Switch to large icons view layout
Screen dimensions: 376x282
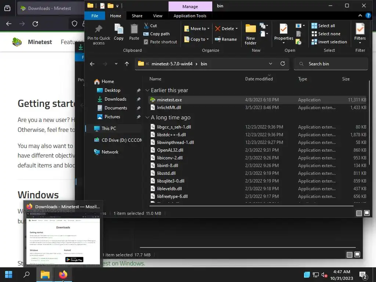point(367,213)
